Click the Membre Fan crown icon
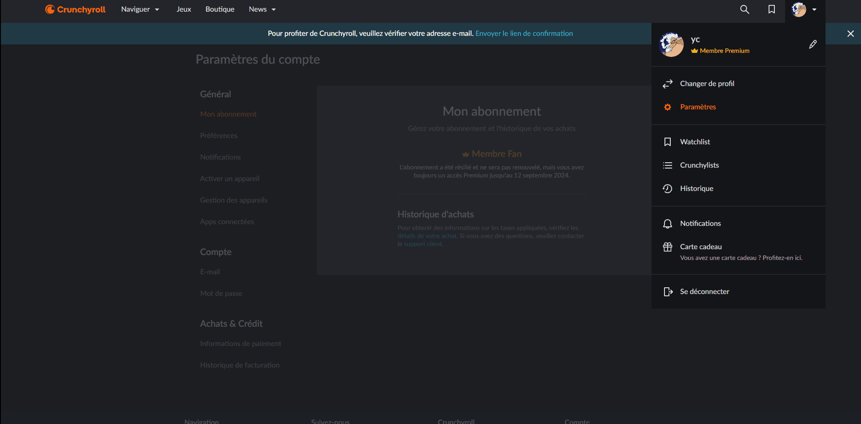 (466, 154)
